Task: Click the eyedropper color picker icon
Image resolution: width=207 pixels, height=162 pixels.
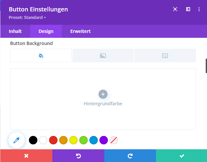Action: (17, 140)
